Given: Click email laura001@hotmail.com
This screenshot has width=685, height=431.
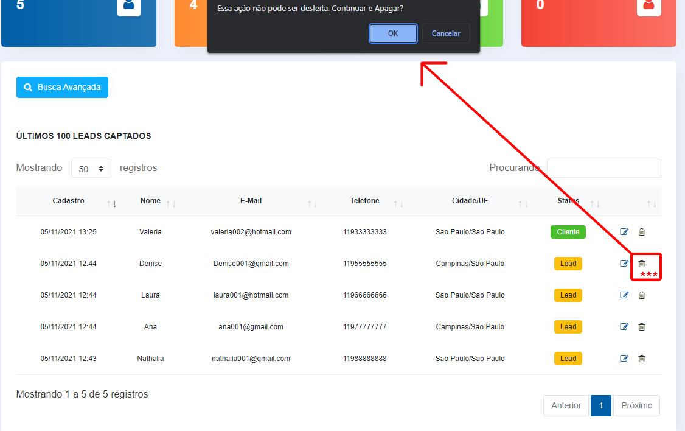Looking at the screenshot, I should pos(251,295).
